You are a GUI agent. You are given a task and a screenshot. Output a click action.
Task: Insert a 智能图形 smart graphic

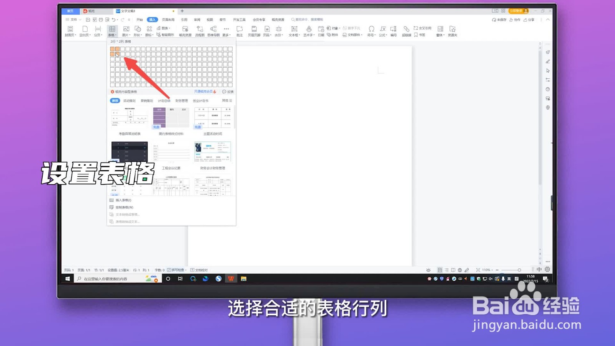(x=165, y=35)
